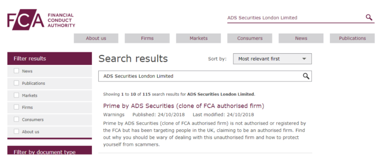380x155 pixels.
Task: Select the Consumers filter checkbox
Action: click(16, 119)
